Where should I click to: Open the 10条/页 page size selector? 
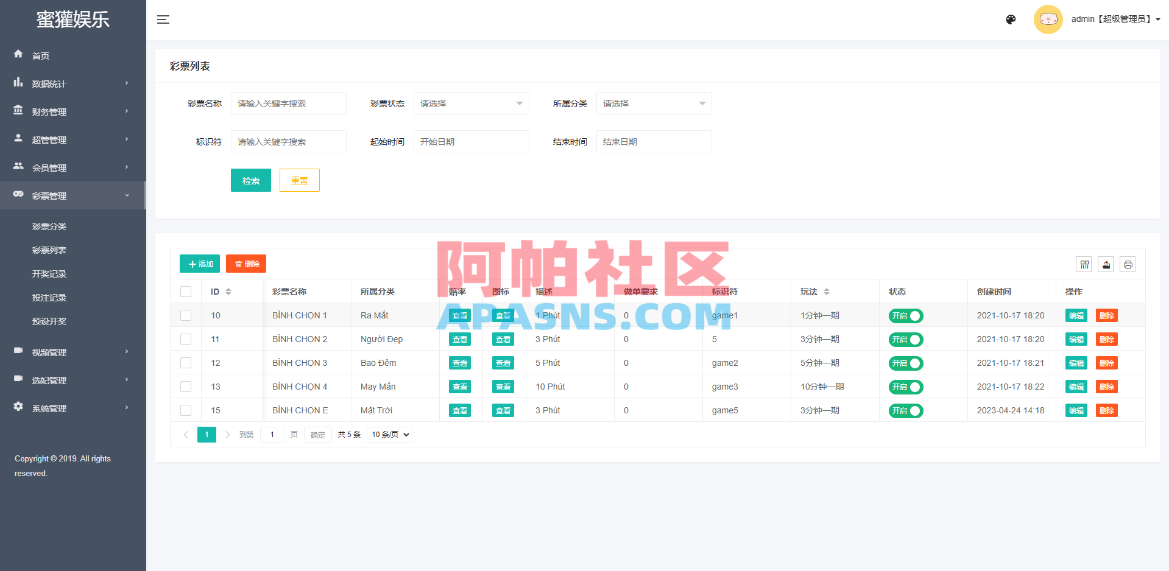click(389, 434)
